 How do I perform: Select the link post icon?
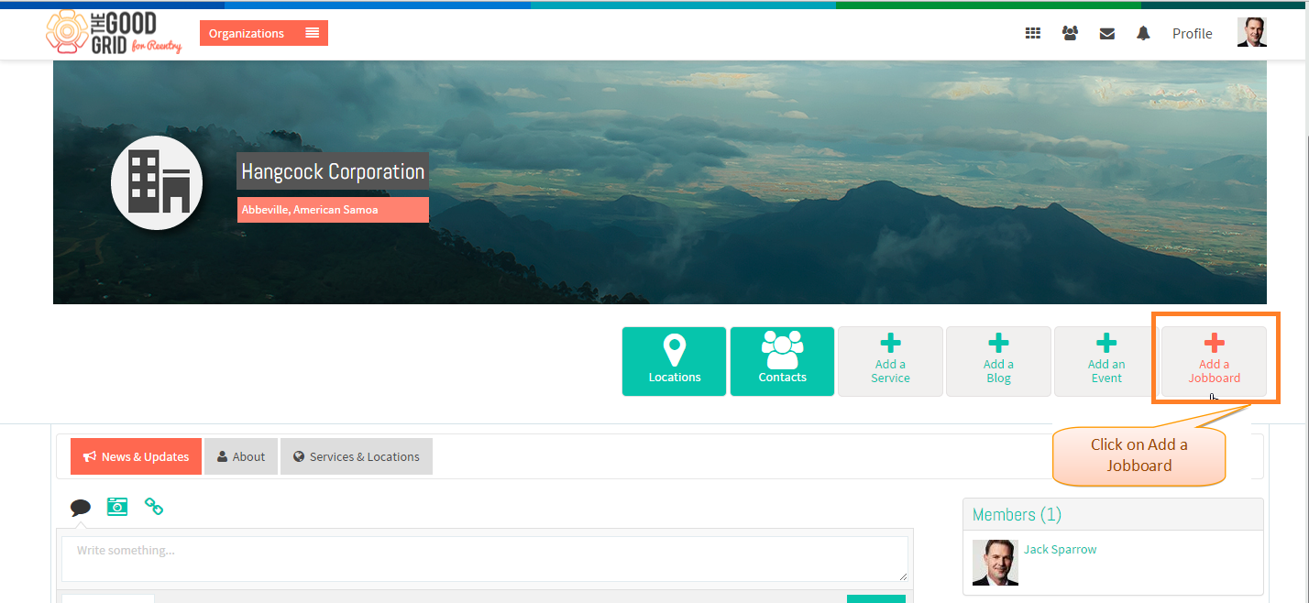[154, 506]
